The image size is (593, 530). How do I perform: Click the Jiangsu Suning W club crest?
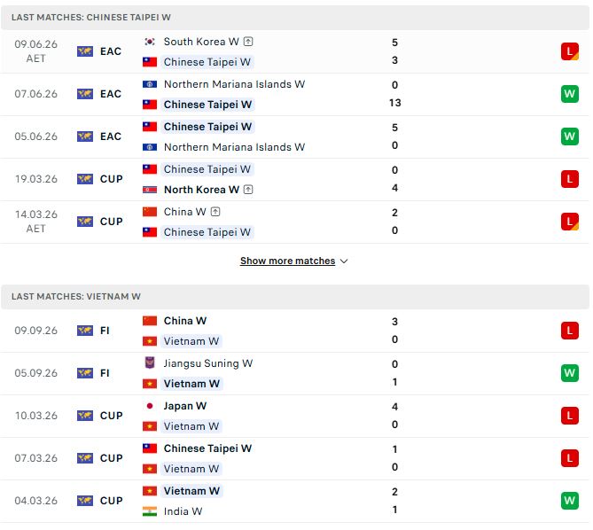(x=150, y=362)
